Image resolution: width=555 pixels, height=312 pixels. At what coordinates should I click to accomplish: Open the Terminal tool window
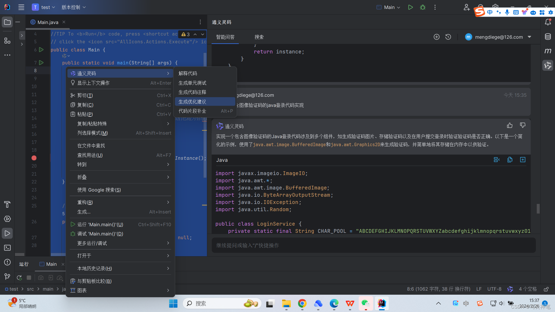[7, 248]
